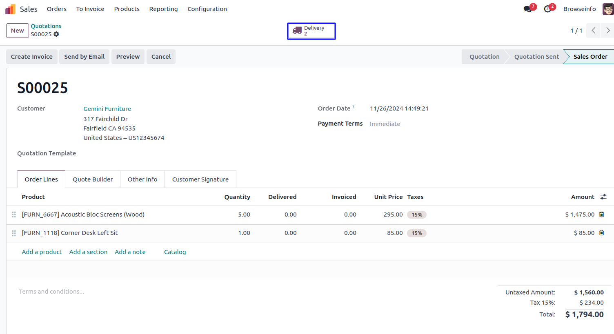Click the Create Invoice button
Image resolution: width=614 pixels, height=334 pixels.
point(32,57)
